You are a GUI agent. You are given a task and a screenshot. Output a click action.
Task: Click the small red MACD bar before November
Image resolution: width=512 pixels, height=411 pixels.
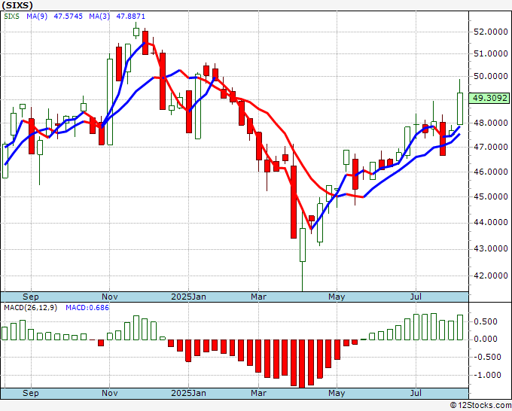101,342
